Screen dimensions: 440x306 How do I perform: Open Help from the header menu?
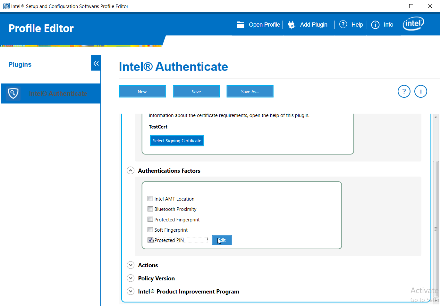357,25
